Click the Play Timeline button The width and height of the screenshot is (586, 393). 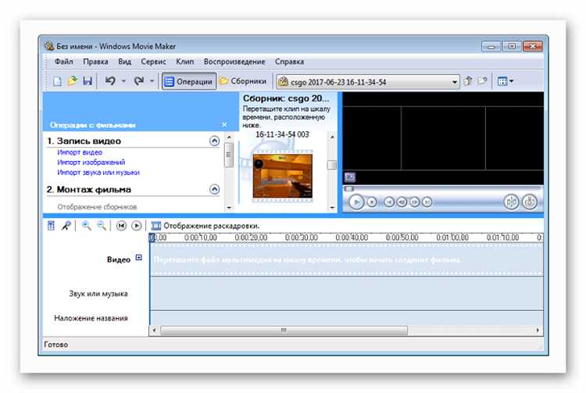137,226
